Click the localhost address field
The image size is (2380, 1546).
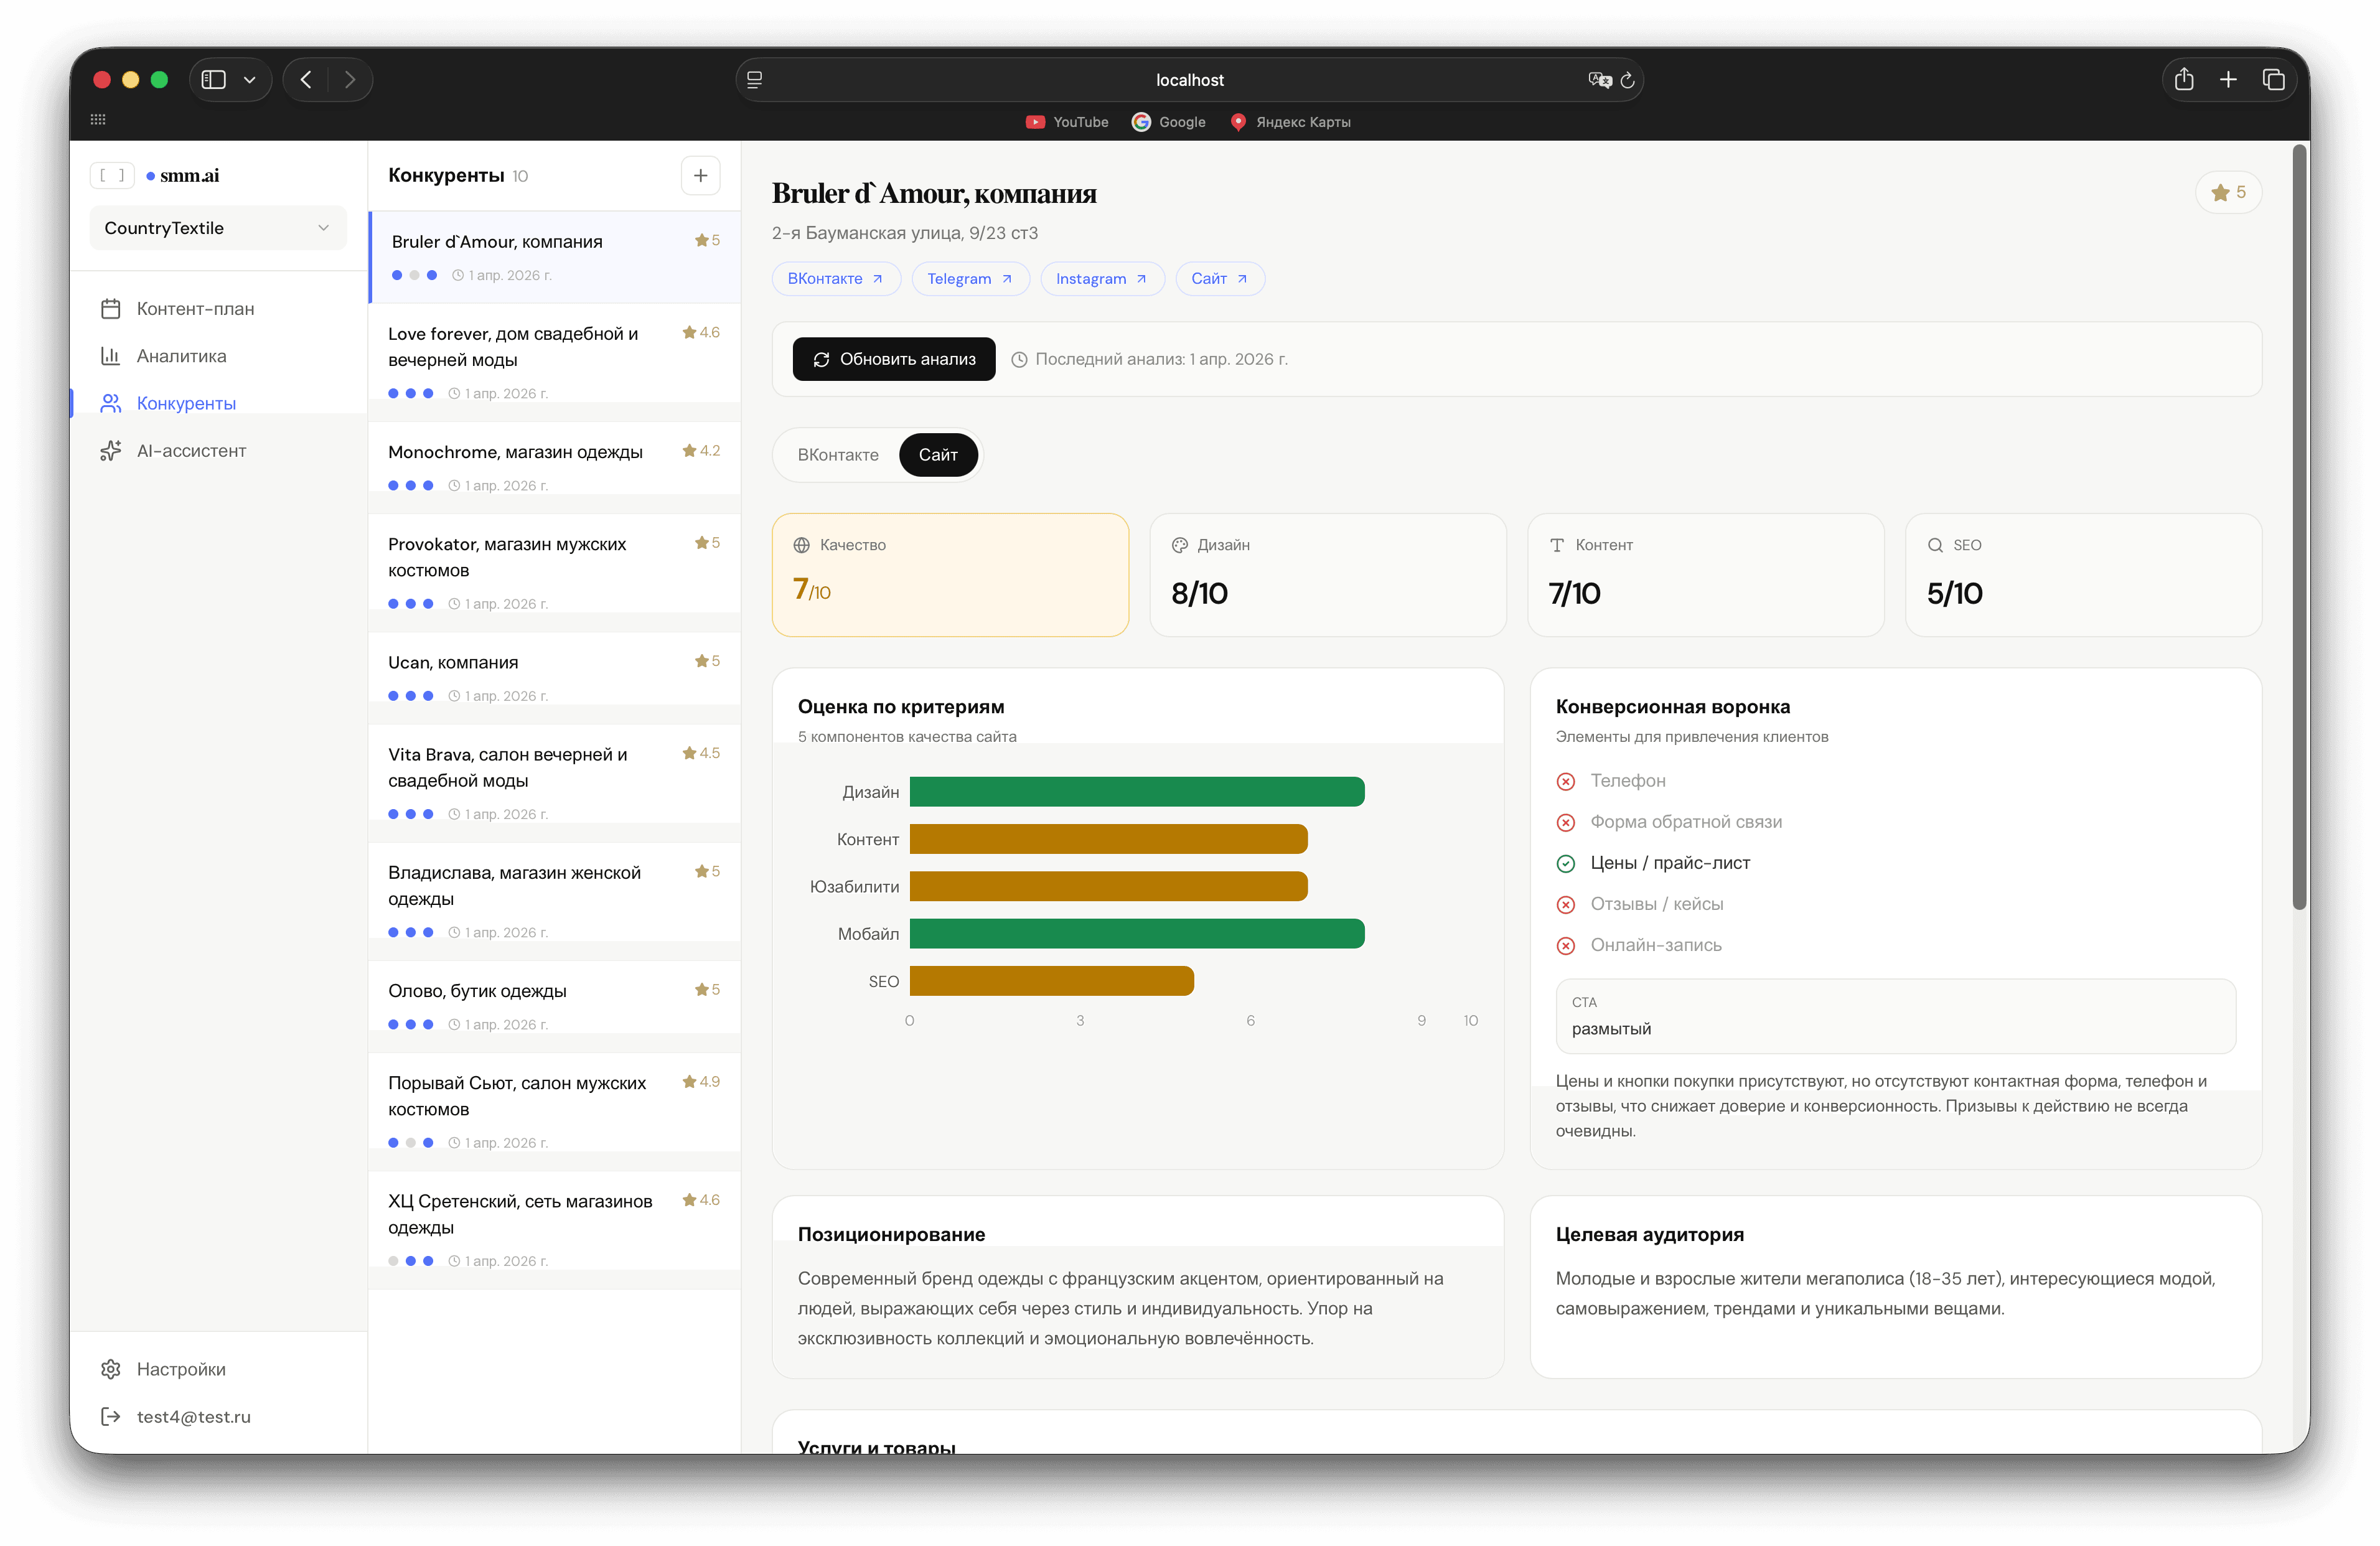tap(1189, 80)
